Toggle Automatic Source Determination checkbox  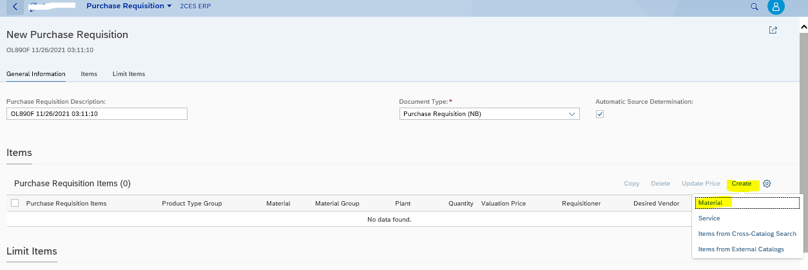[x=600, y=114]
